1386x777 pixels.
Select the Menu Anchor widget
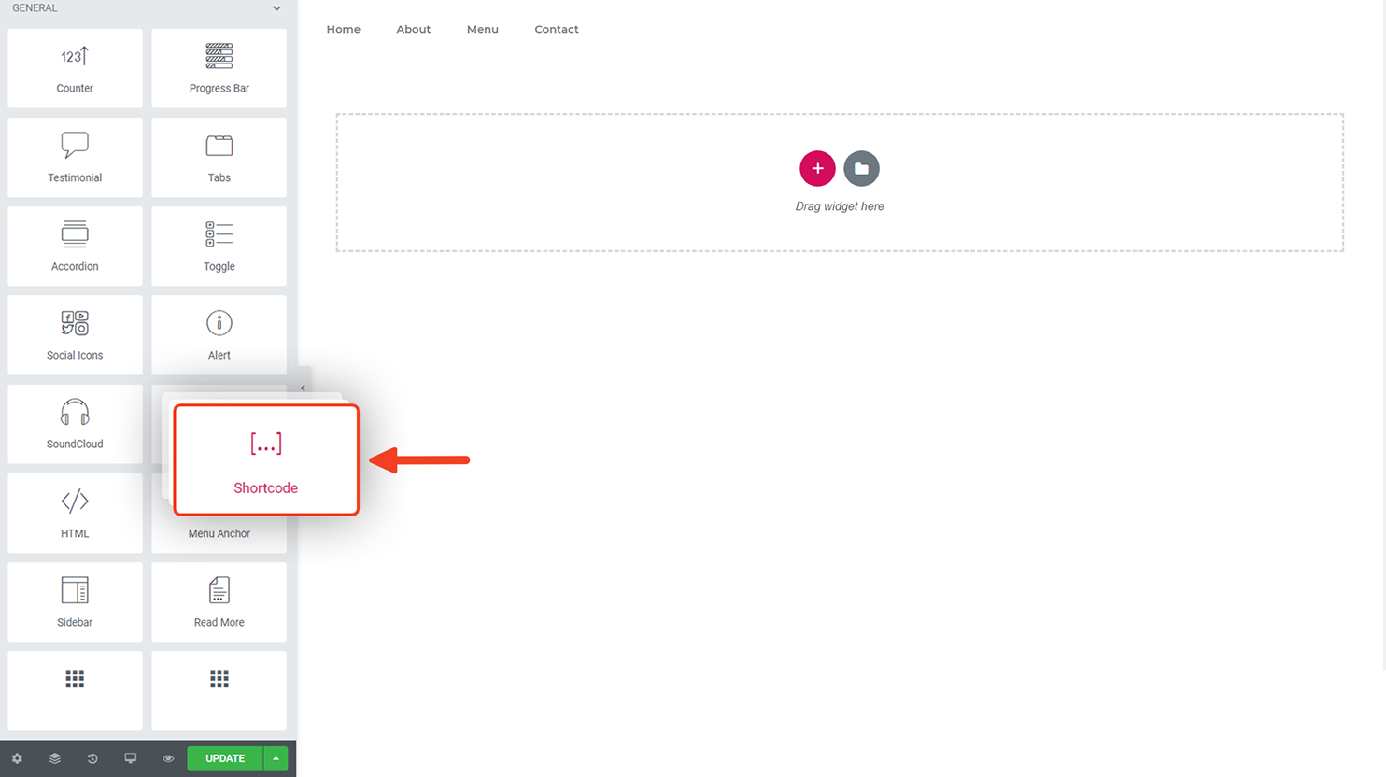[219, 533]
